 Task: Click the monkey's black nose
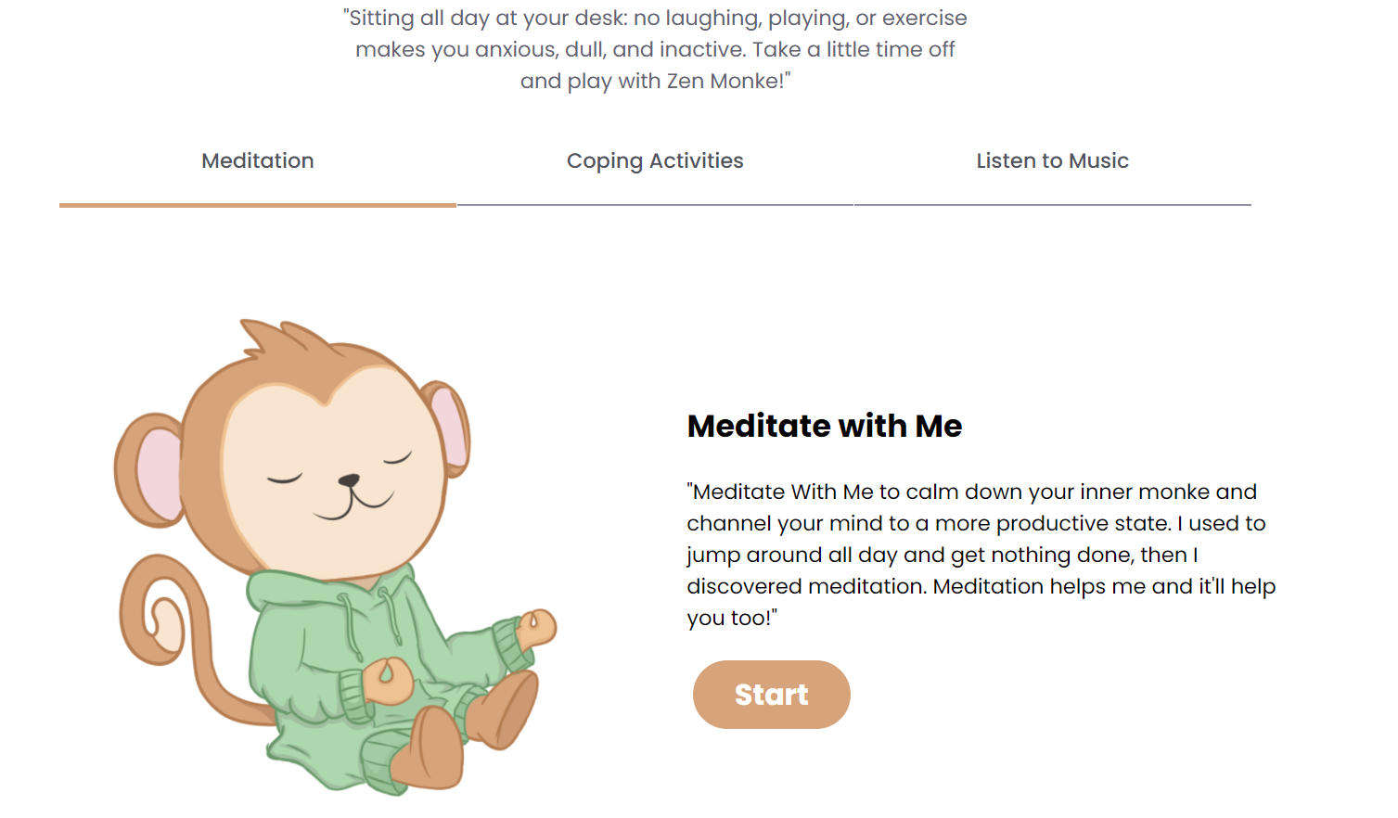[349, 480]
